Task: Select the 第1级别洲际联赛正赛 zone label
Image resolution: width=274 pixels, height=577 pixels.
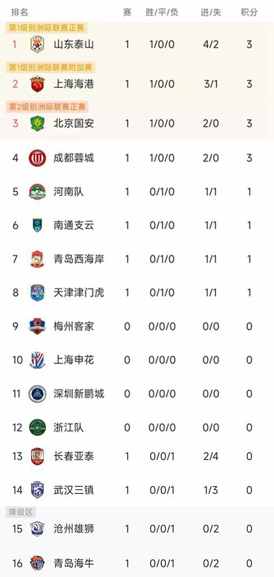Action: point(47,28)
